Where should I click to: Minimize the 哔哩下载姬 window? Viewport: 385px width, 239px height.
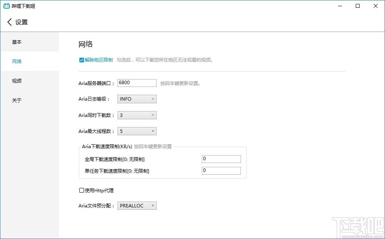340,6
